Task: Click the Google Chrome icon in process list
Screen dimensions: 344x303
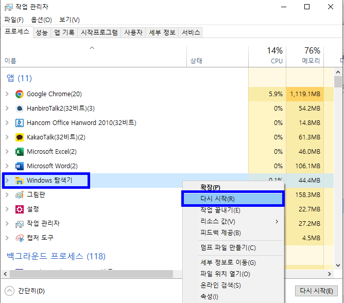Action: (x=20, y=94)
